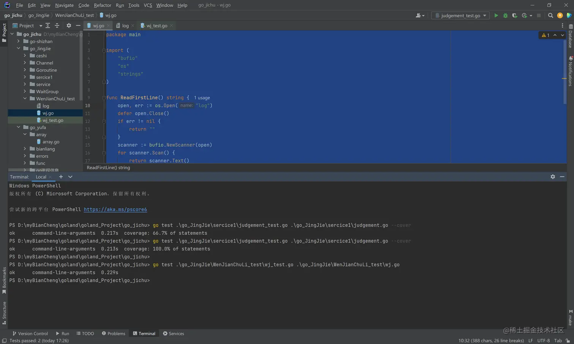The height and width of the screenshot is (344, 574).
Task: Expand all in Project panel
Action: [x=48, y=25]
